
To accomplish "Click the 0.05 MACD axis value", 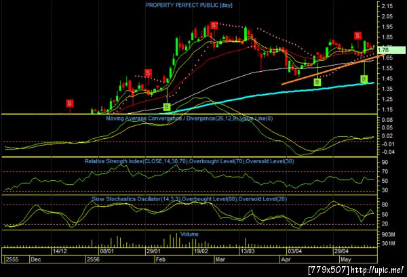I will (x=387, y=128).
